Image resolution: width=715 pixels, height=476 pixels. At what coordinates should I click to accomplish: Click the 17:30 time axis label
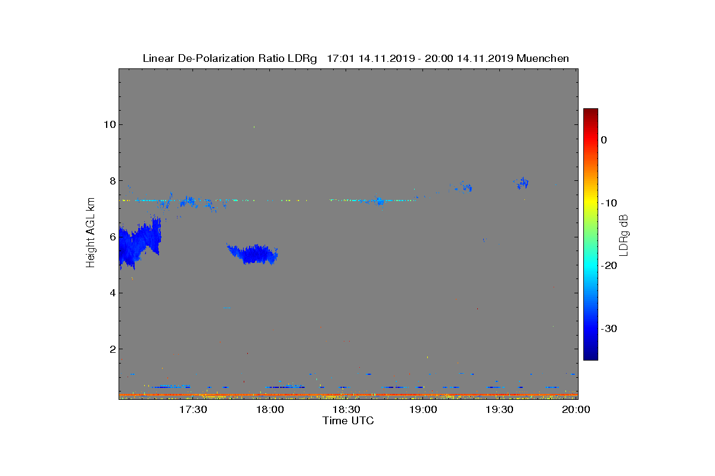[193, 410]
